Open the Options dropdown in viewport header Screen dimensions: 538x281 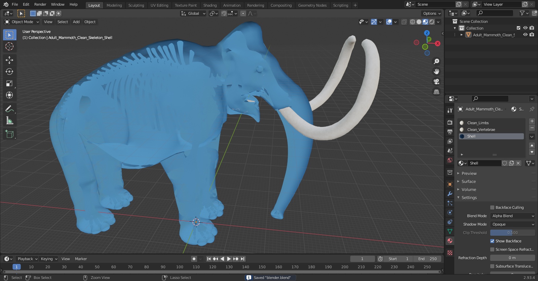click(x=432, y=13)
